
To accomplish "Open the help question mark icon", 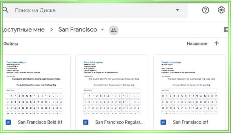I will pyautogui.click(x=206, y=10).
